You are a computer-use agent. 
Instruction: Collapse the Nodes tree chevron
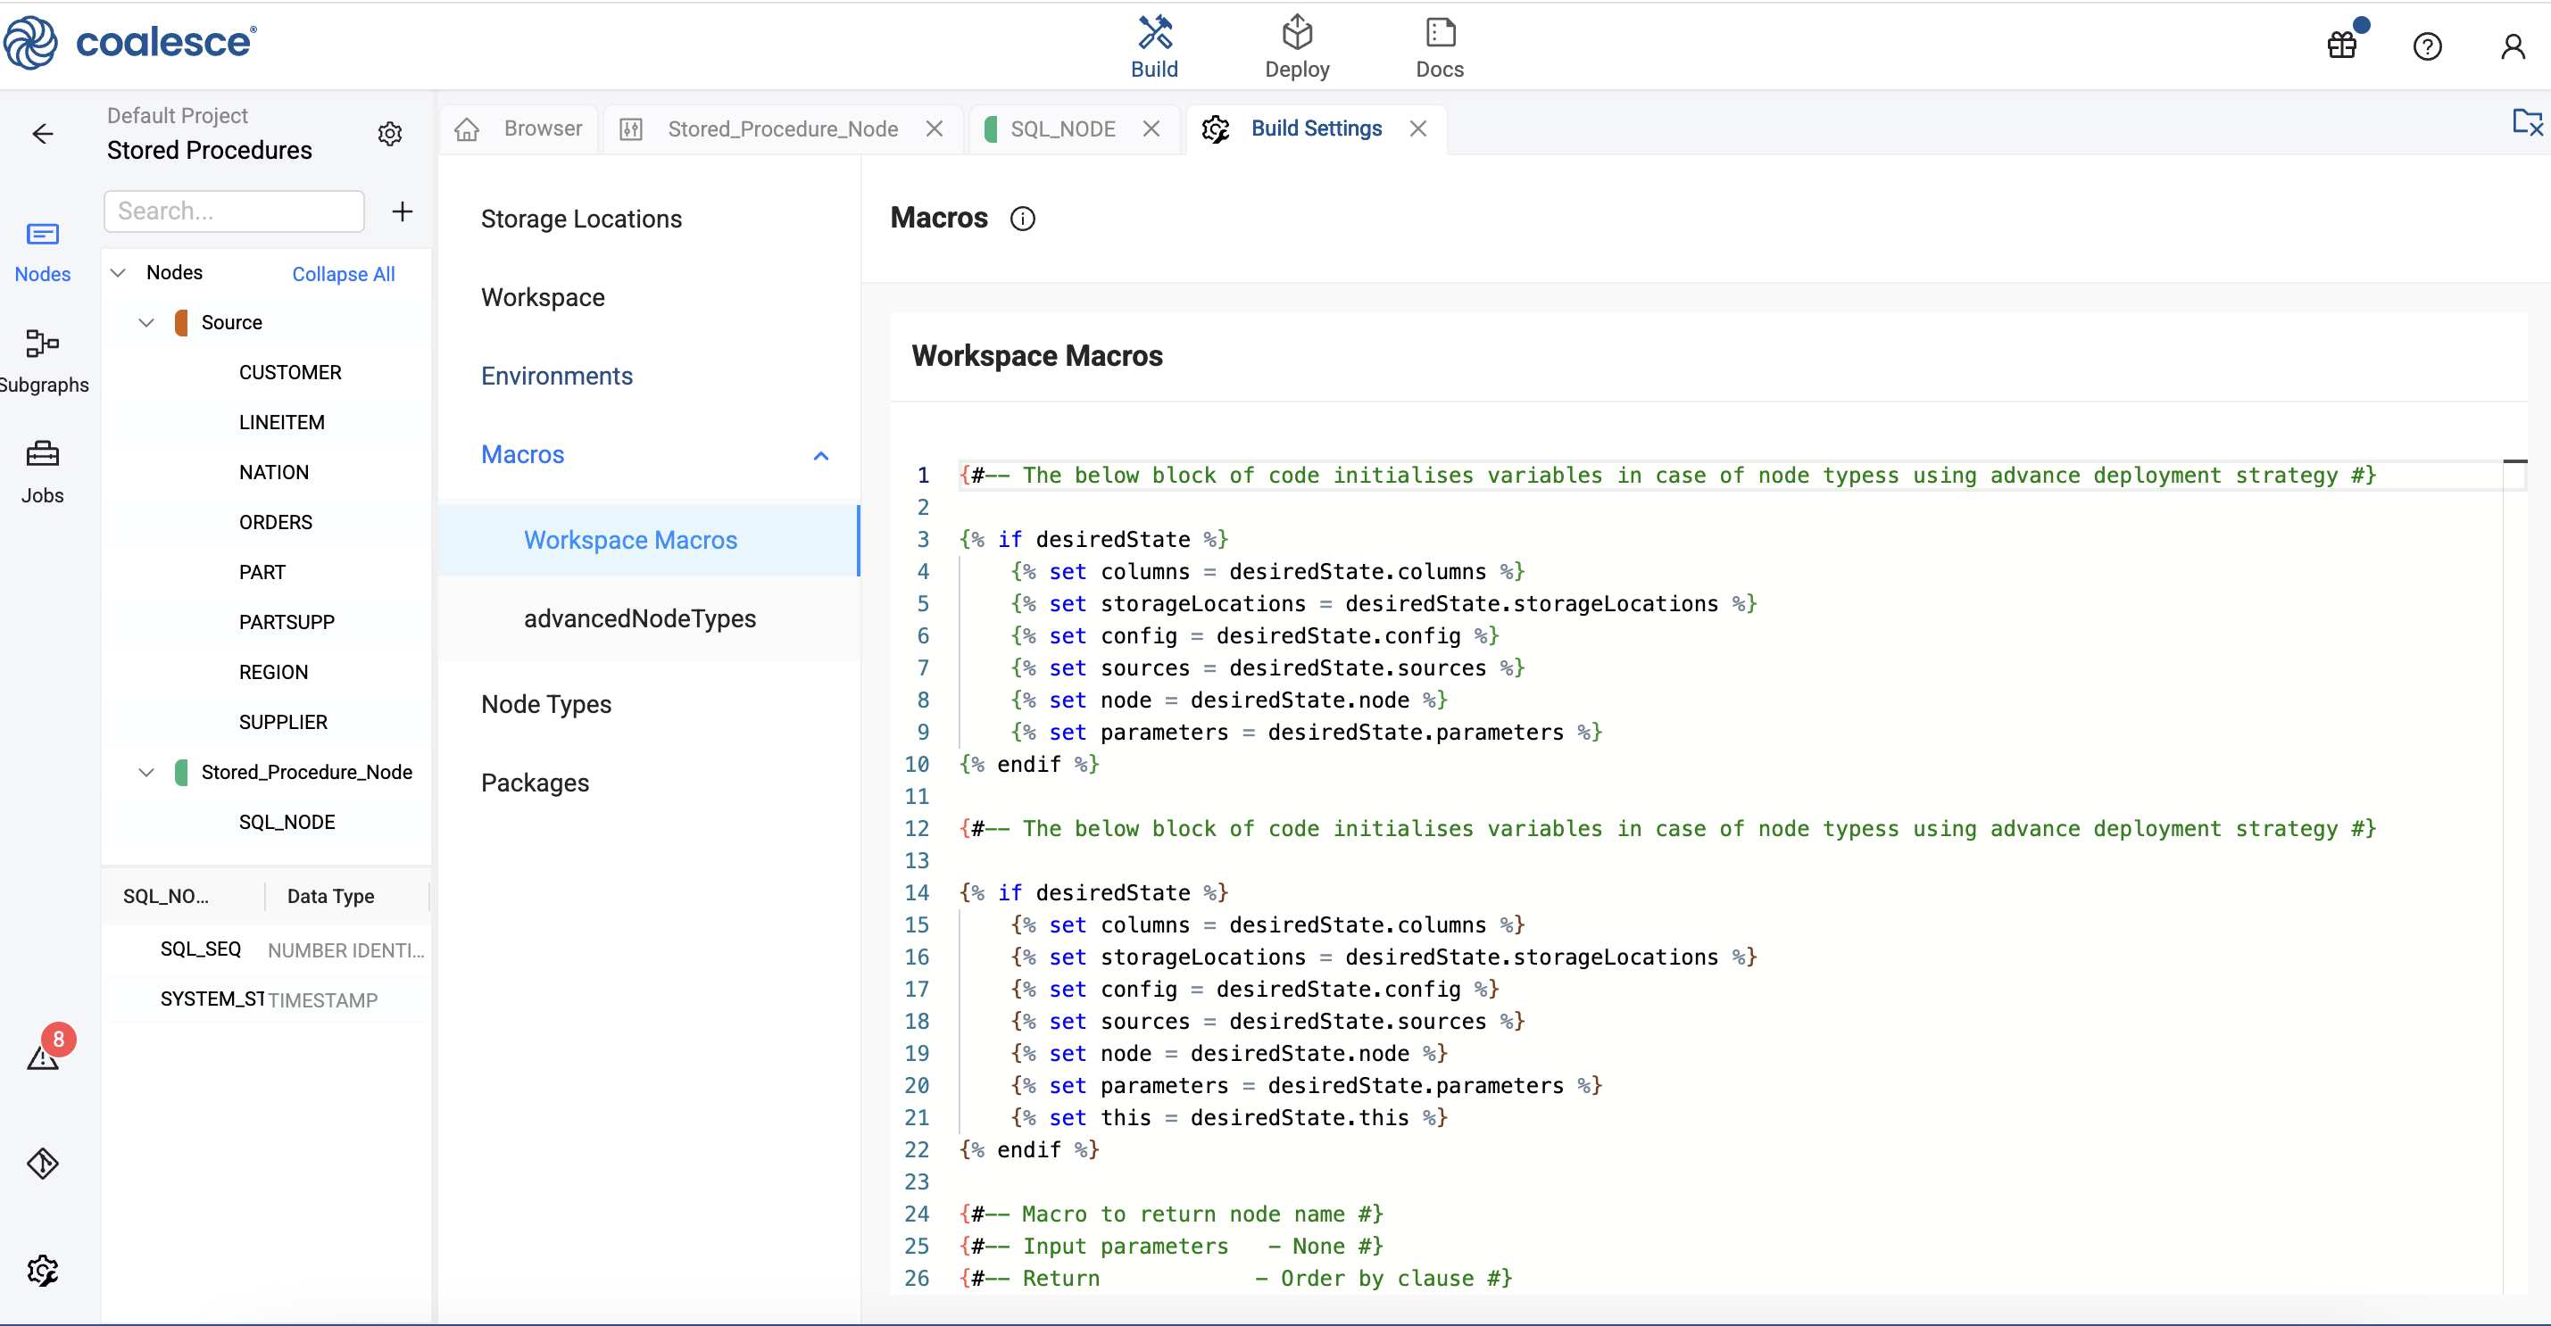coord(118,272)
